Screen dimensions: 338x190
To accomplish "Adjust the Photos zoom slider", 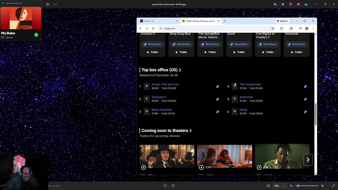I will pos(307,186).
